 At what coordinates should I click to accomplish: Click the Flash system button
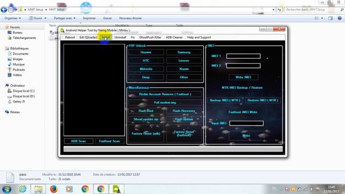click(x=184, y=119)
